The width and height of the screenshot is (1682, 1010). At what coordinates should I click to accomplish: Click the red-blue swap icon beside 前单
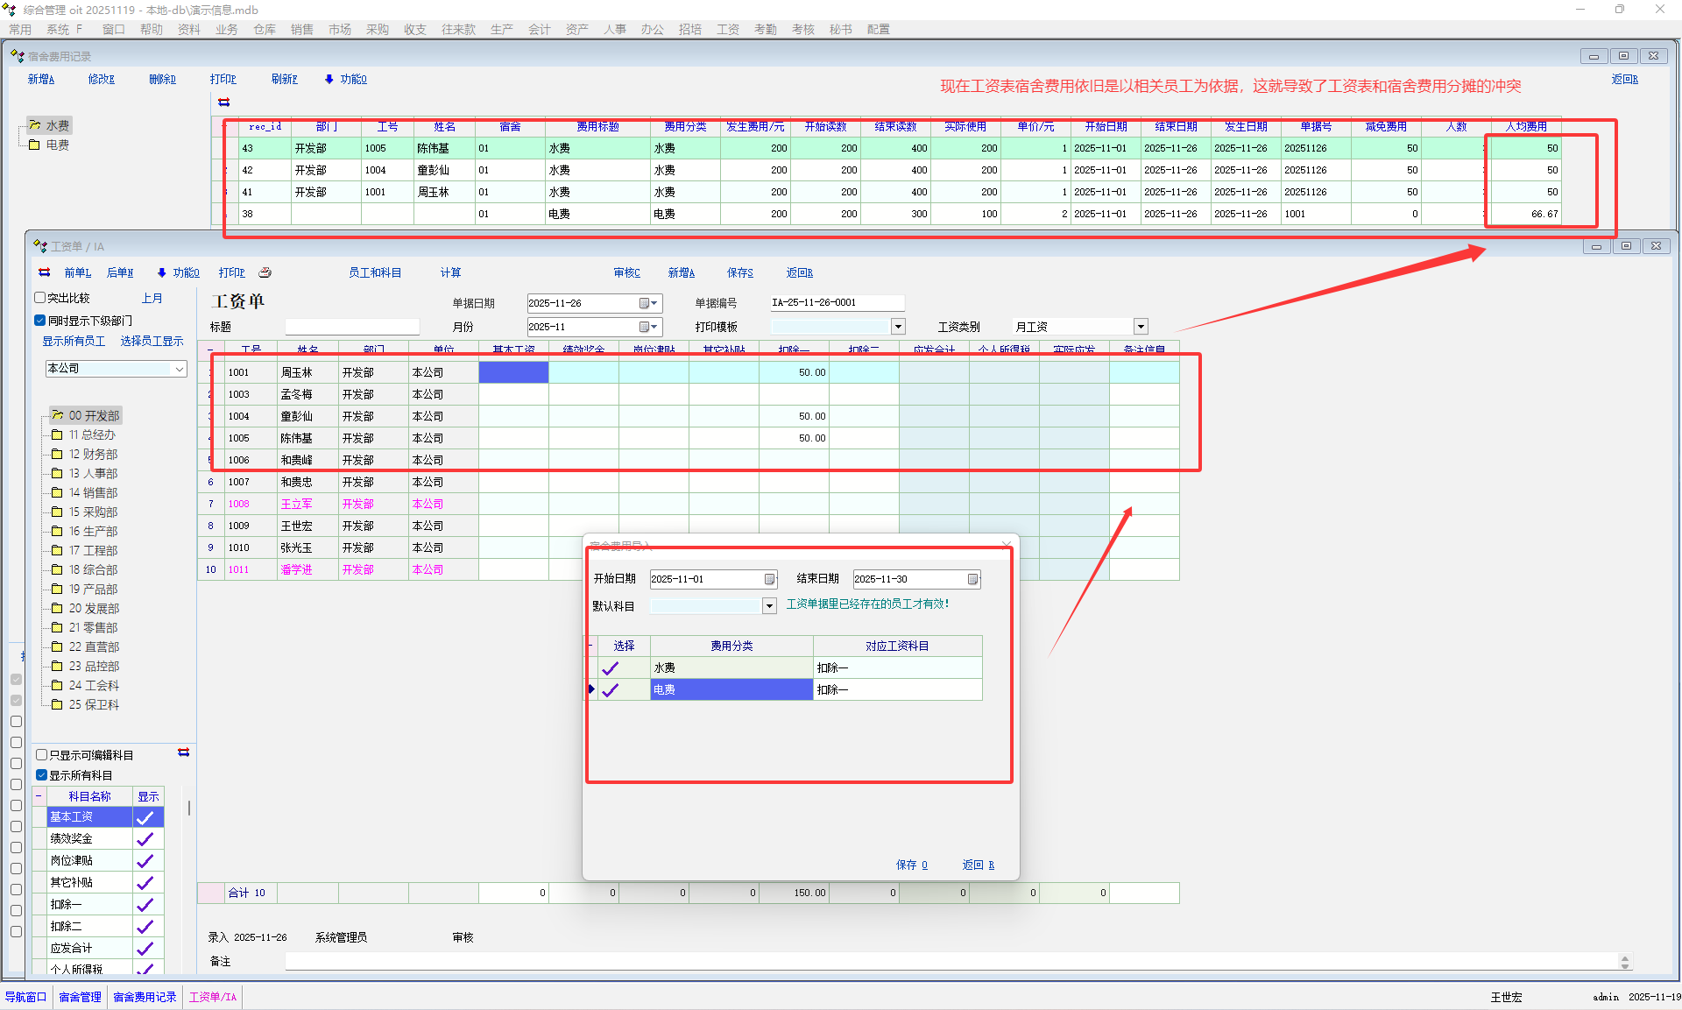point(45,272)
